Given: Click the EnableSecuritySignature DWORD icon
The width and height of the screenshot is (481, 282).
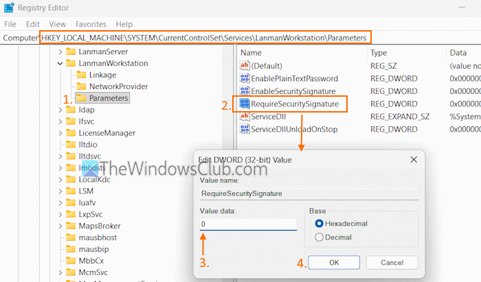Looking at the screenshot, I should pyautogui.click(x=245, y=91).
